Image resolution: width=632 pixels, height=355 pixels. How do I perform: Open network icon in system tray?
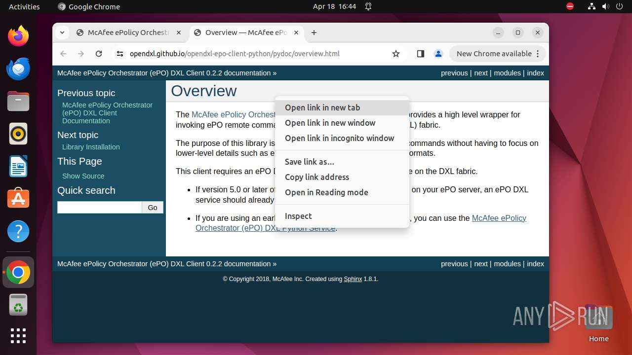[592, 6]
